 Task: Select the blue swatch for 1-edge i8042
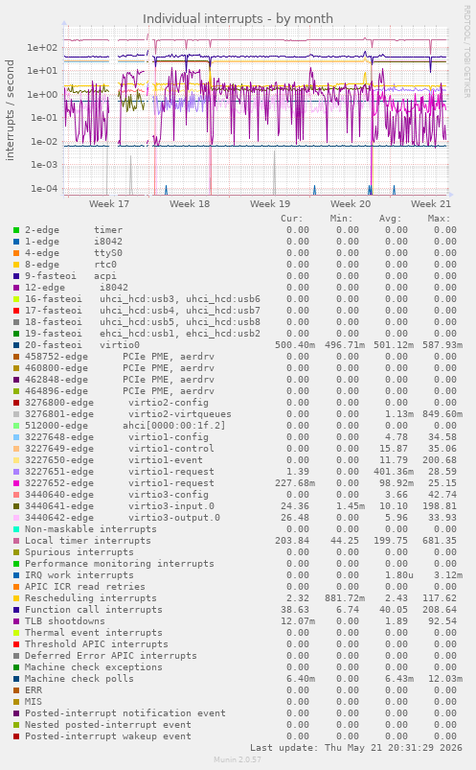point(16,241)
